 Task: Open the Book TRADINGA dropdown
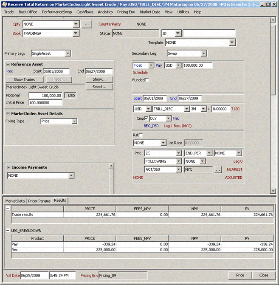click(x=76, y=33)
